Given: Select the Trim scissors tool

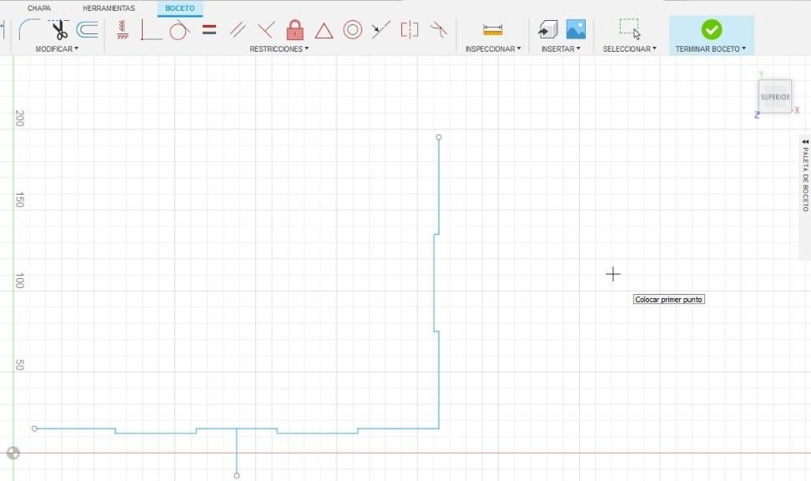Looking at the screenshot, I should click(x=58, y=29).
